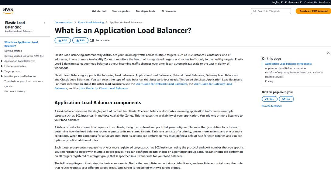Download the page as PDF

[63, 40]
